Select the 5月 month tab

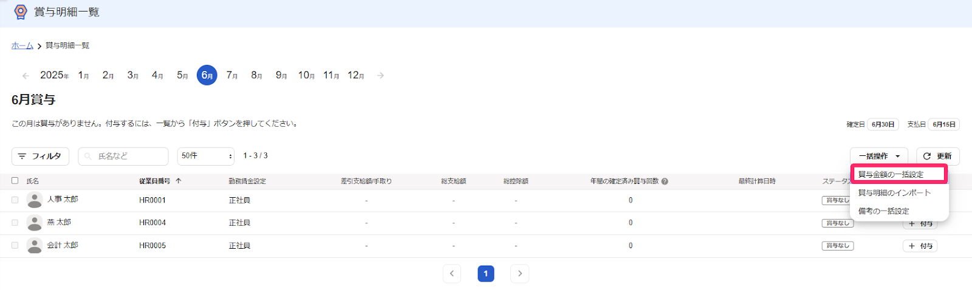pos(182,75)
